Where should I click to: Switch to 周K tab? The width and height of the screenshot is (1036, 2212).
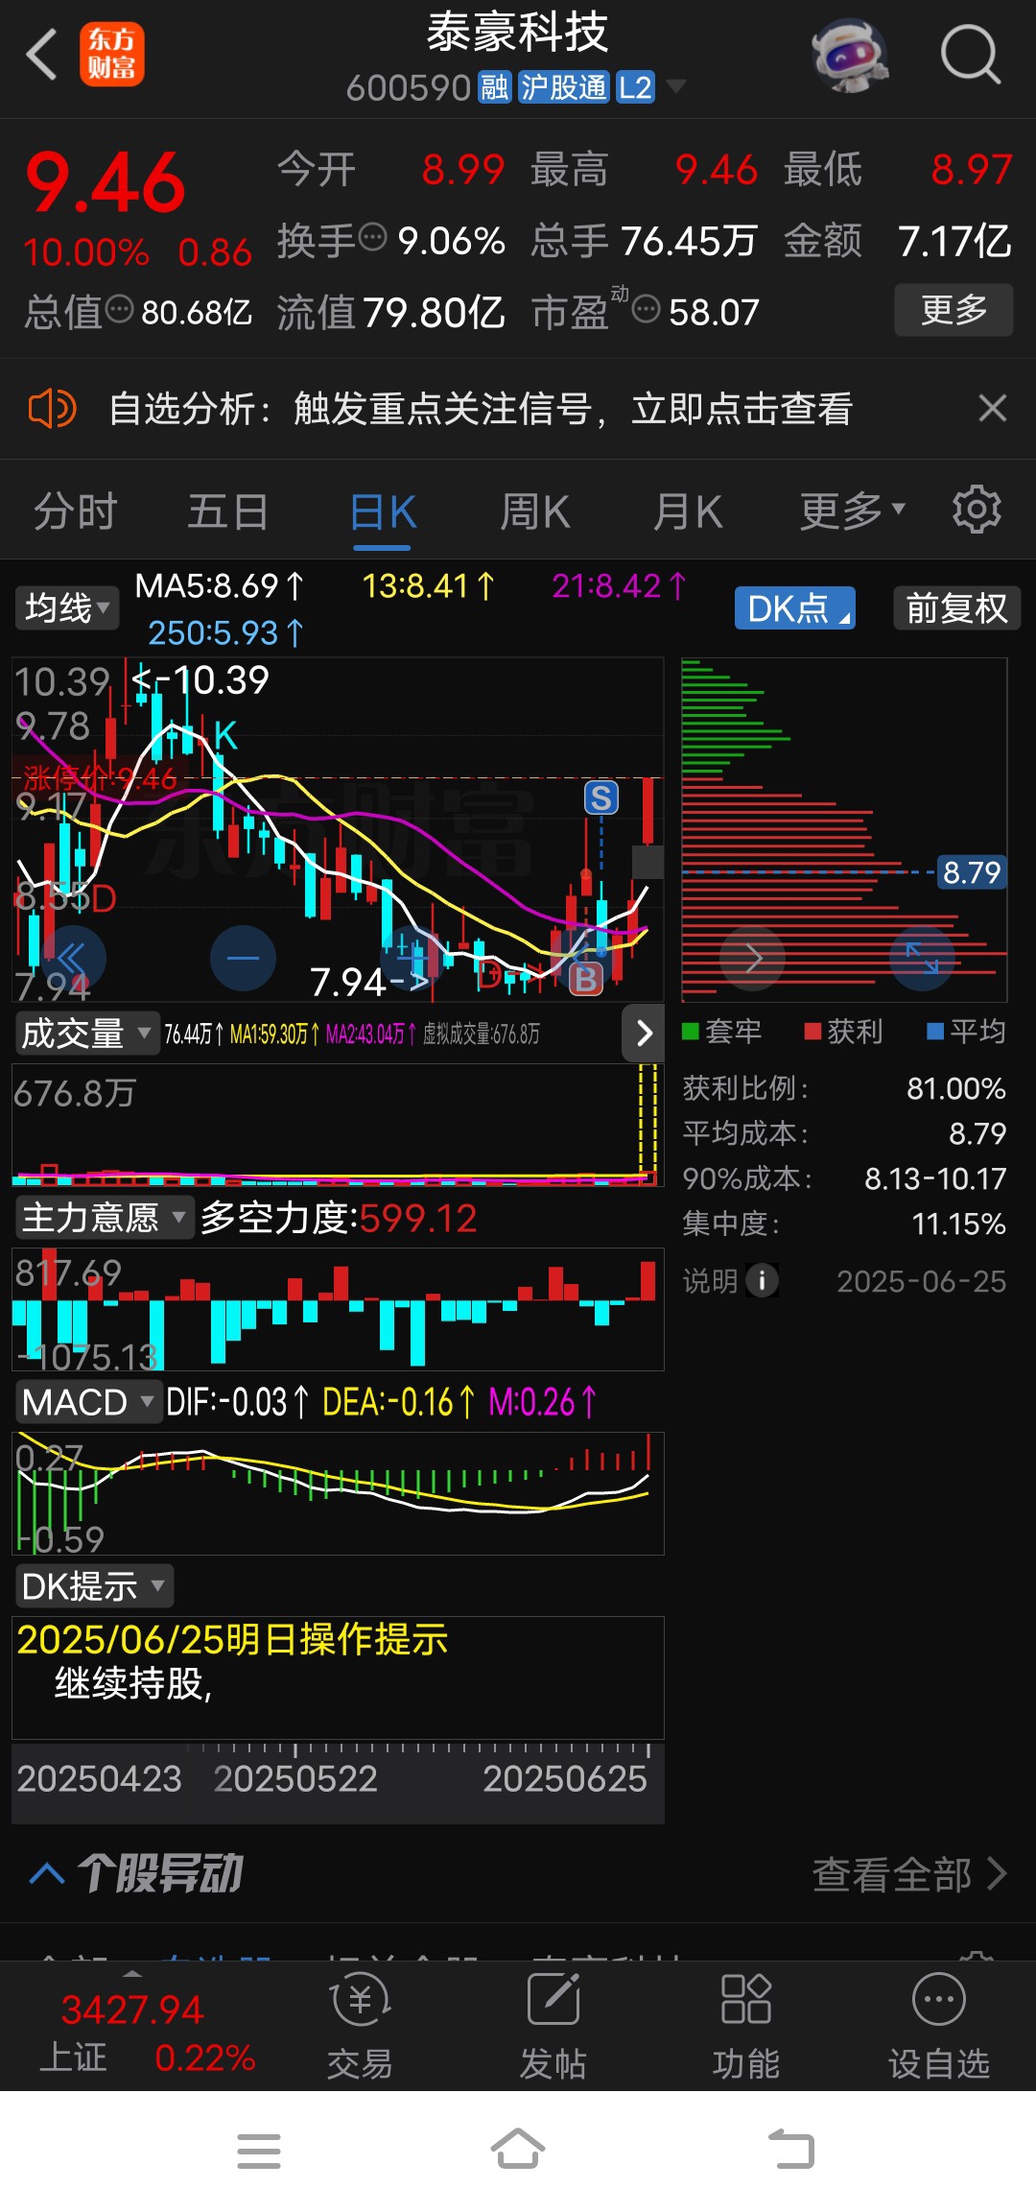point(535,511)
